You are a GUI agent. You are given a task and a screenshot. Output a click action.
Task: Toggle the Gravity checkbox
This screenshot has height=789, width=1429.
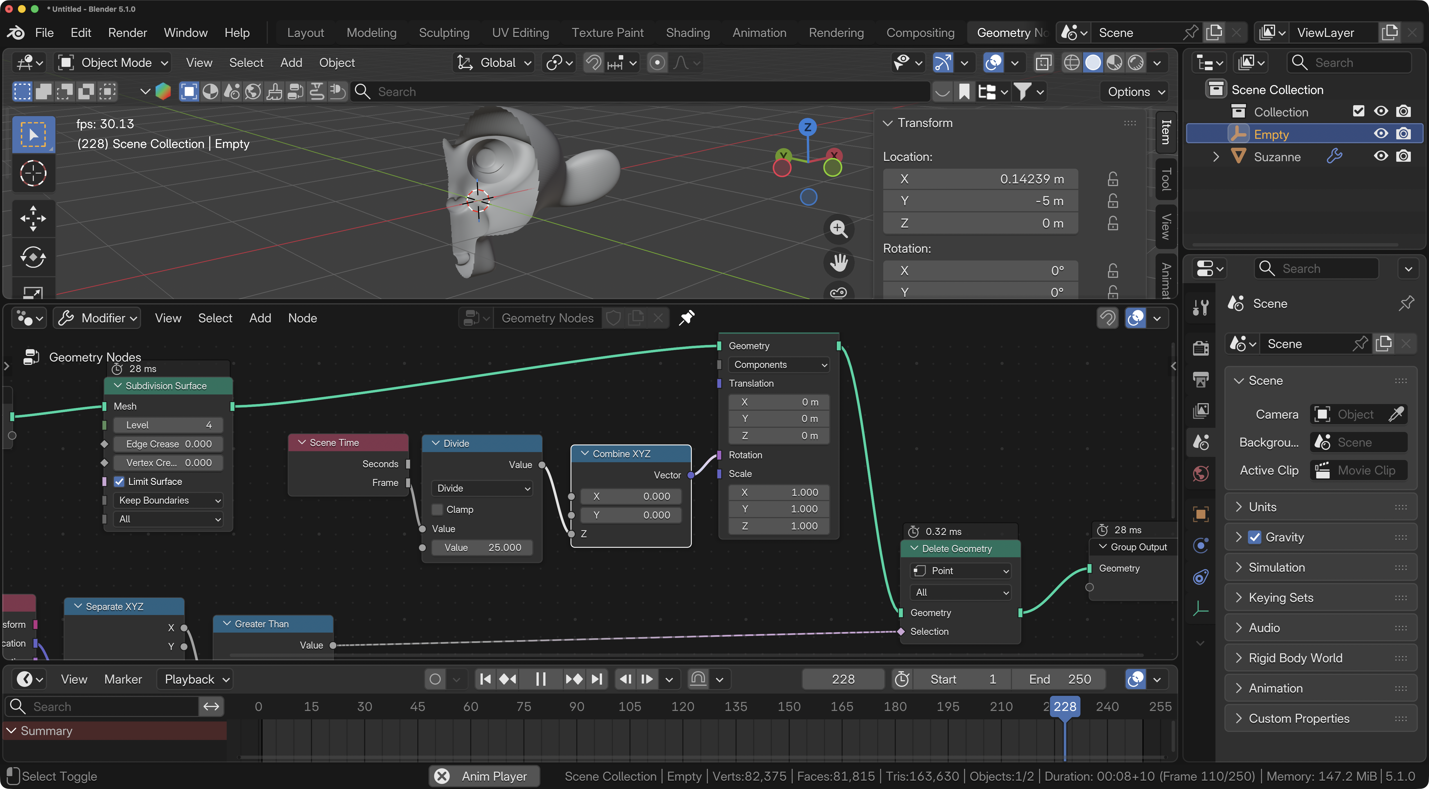click(x=1254, y=537)
